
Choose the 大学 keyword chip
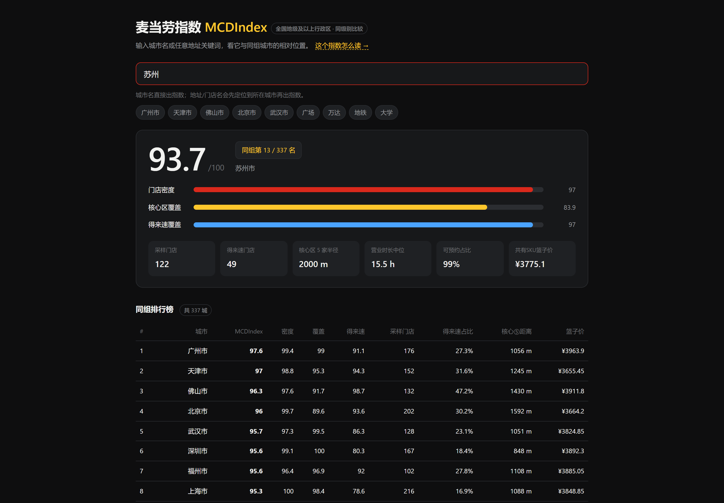pyautogui.click(x=387, y=112)
